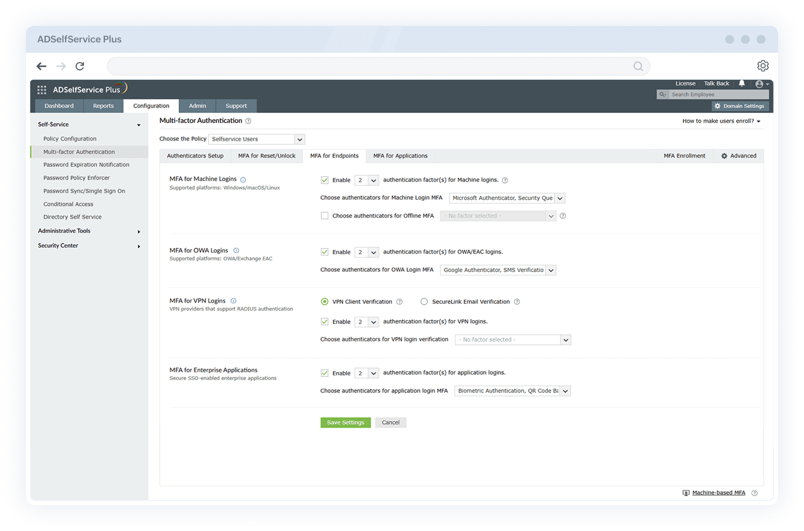Click the Save Settings button

pyautogui.click(x=345, y=422)
